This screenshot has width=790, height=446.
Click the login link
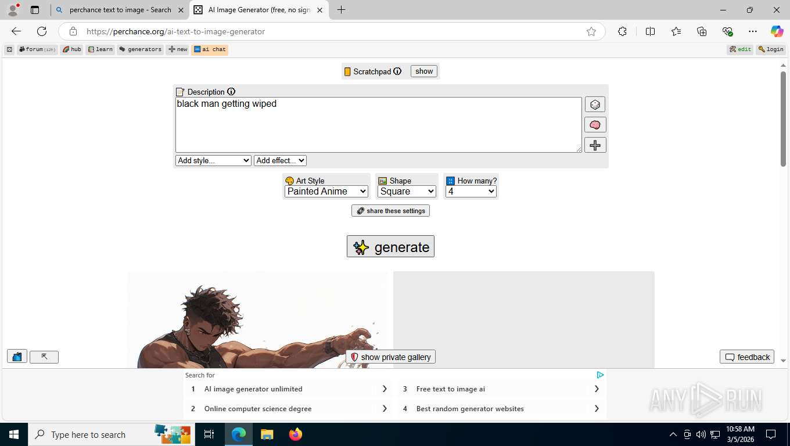click(771, 49)
